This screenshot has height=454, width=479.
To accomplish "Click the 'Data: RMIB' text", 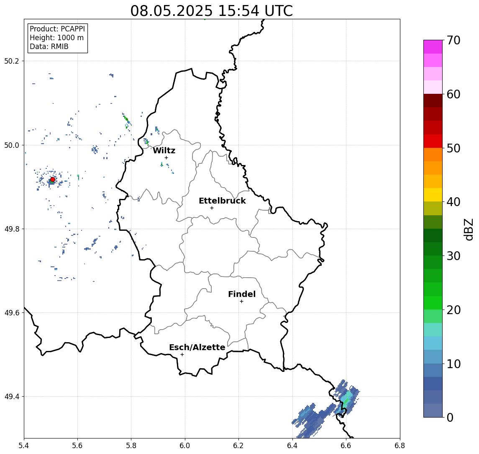I will [x=49, y=46].
